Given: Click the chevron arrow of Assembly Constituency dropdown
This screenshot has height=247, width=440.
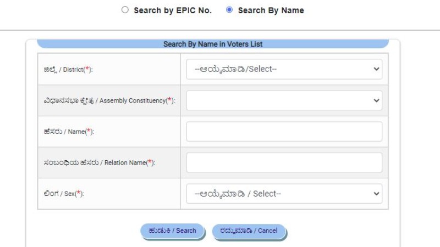Looking at the screenshot, I should [x=376, y=100].
